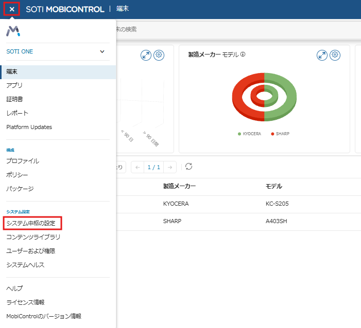Click the info icon beside 製造メーカー モデル title
Image resolution: width=361 pixels, height=328 pixels.
[243, 54]
